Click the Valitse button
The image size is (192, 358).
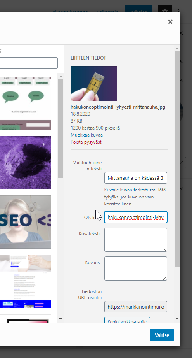tap(162, 335)
